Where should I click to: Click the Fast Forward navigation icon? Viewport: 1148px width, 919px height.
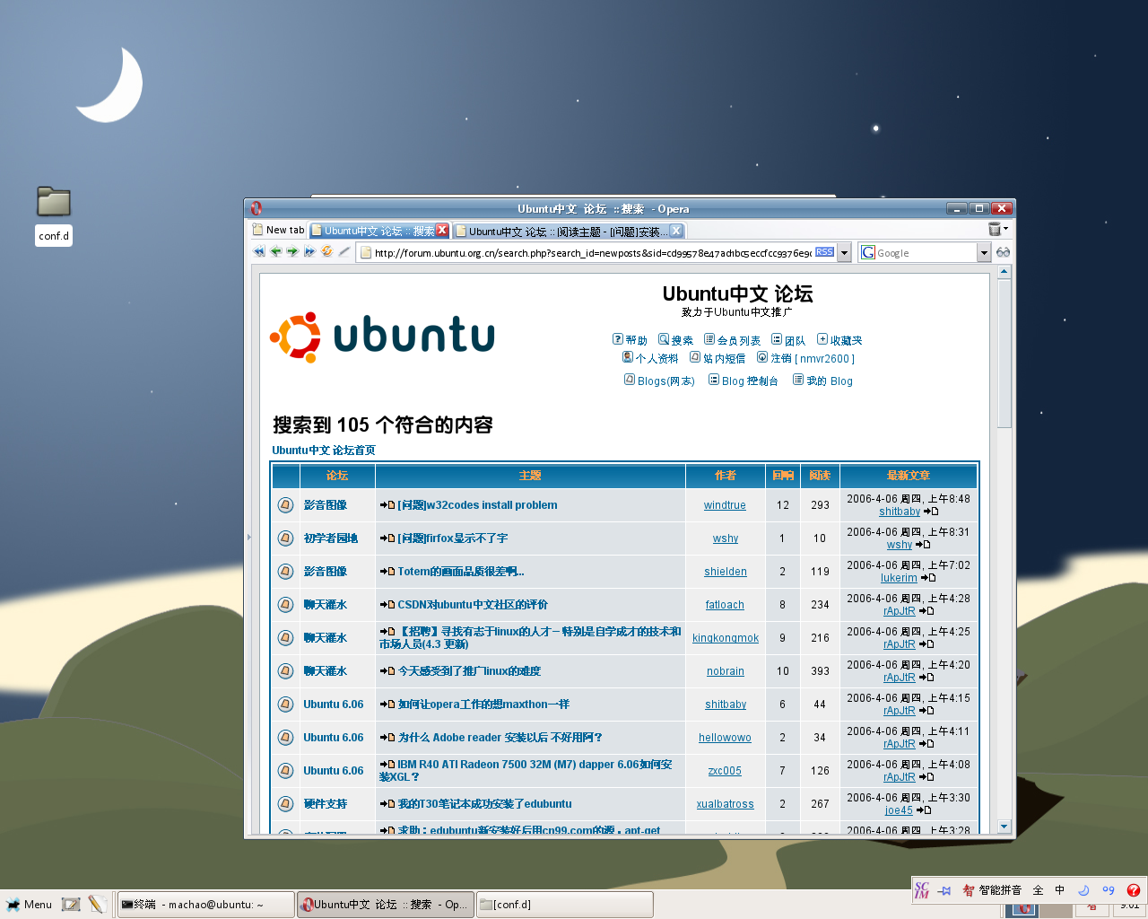(309, 252)
